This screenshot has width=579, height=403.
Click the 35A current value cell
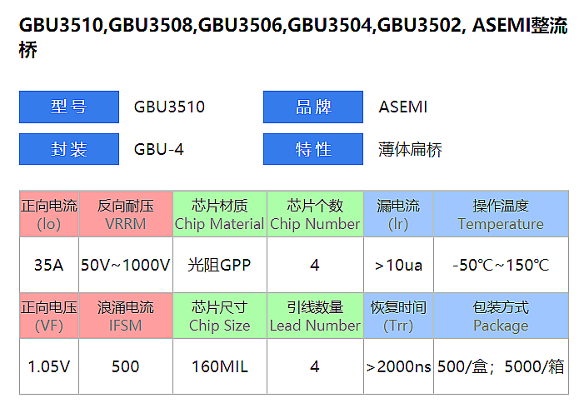click(x=49, y=265)
